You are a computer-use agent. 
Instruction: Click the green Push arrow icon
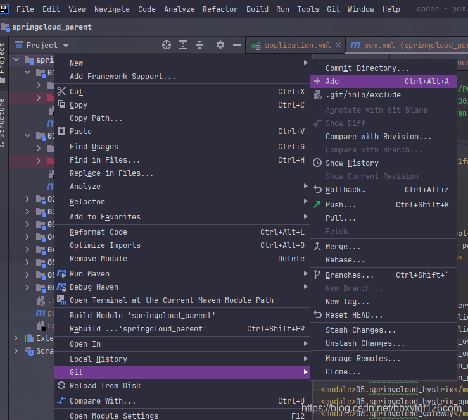317,204
